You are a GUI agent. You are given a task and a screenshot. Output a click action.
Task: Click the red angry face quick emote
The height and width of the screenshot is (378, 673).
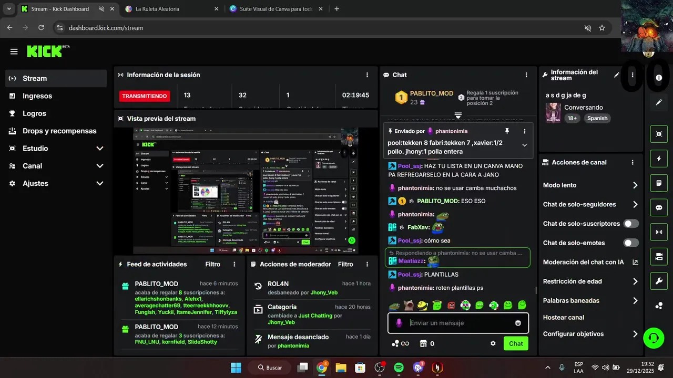click(x=451, y=305)
